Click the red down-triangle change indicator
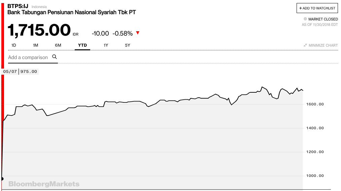The image size is (341, 191). click(138, 33)
